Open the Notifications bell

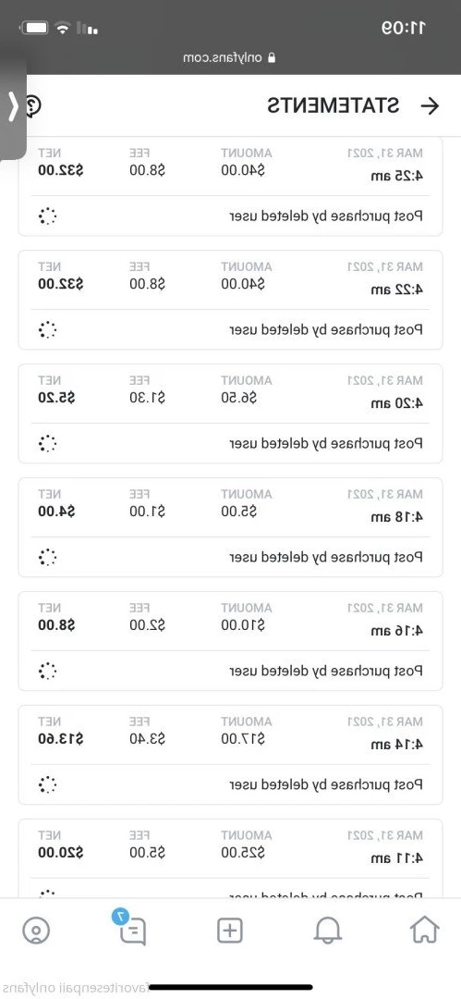click(328, 931)
